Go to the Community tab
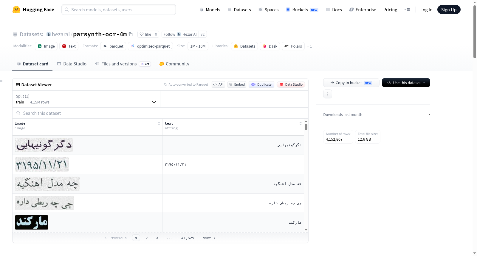Image resolution: width=477 pixels, height=256 pixels. pyautogui.click(x=174, y=64)
